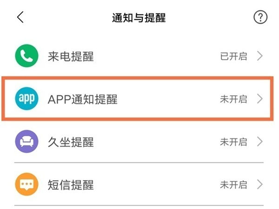Click 未开启 status for 短信提醒
Image resolution: width=279 pixels, height=209 pixels.
point(233,184)
